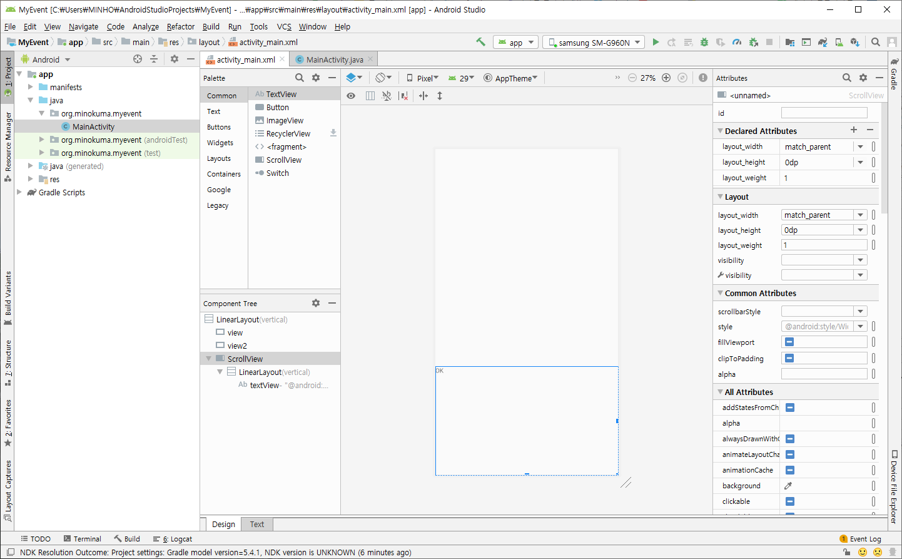Open Project panel settings gear
The width and height of the screenshot is (902, 559).
pos(175,59)
